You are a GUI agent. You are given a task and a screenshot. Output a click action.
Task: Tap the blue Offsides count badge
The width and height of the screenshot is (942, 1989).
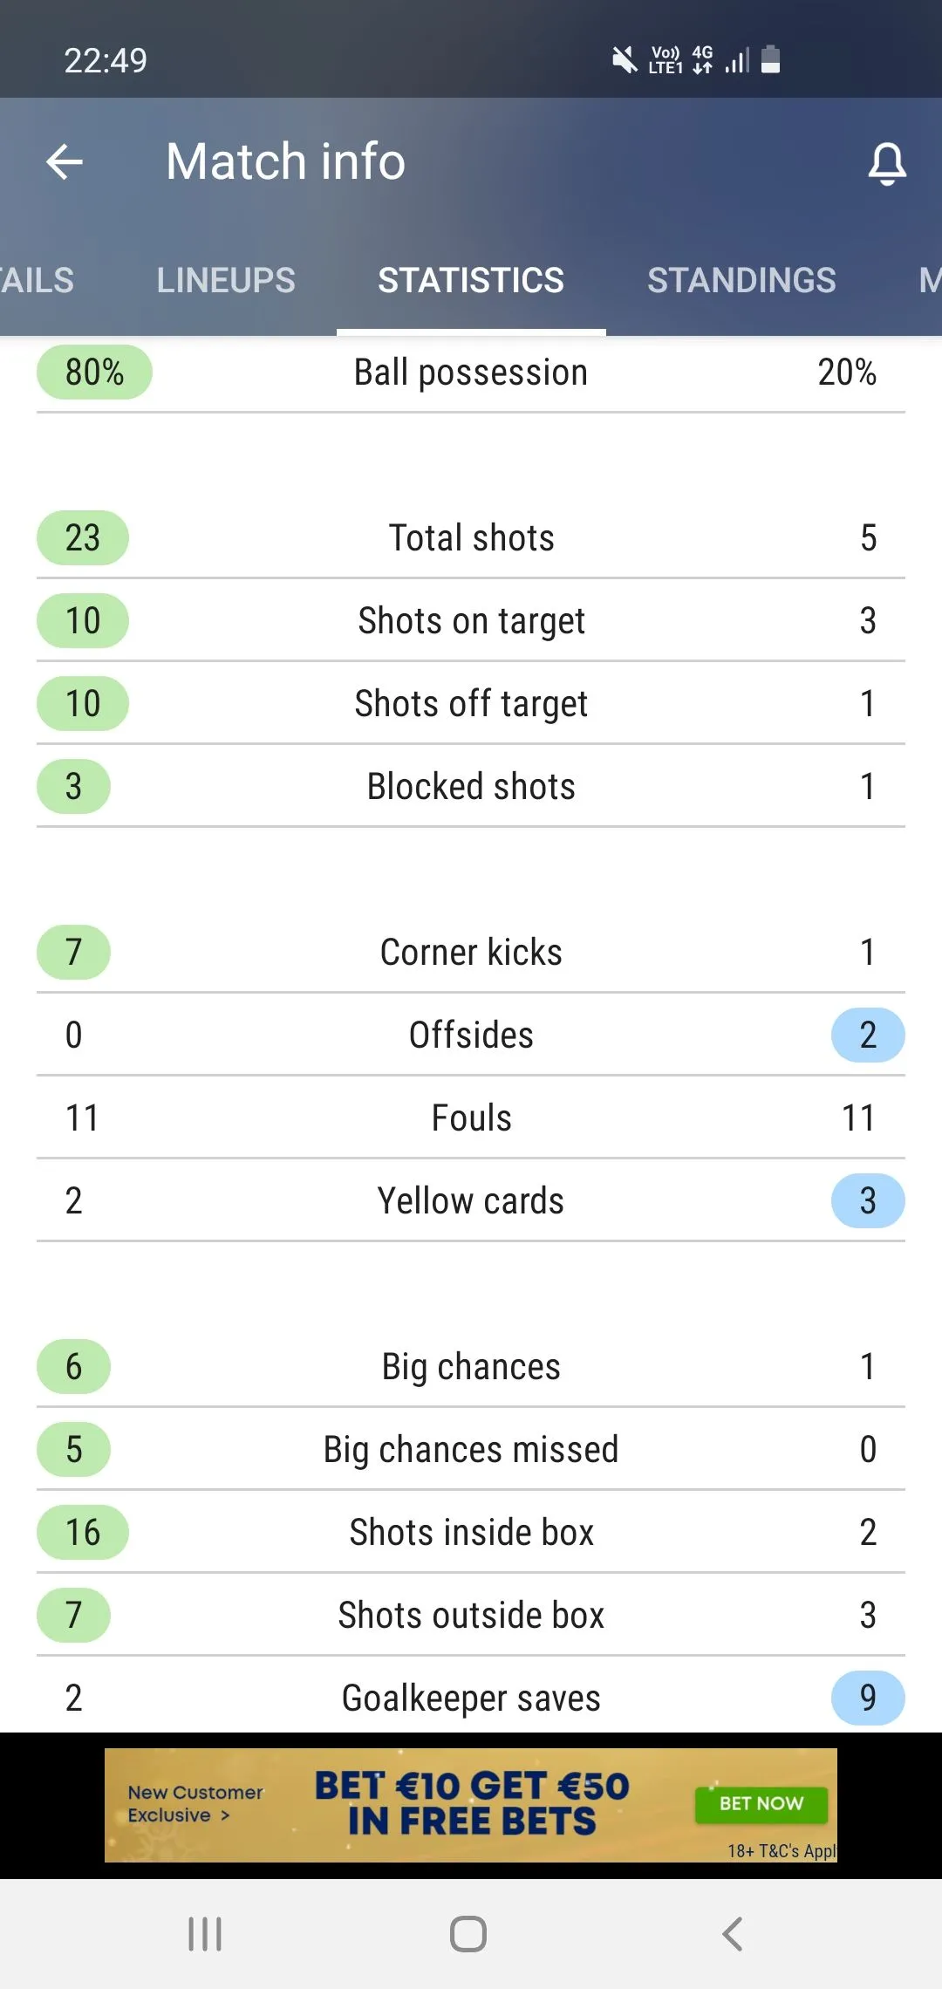click(x=867, y=1035)
